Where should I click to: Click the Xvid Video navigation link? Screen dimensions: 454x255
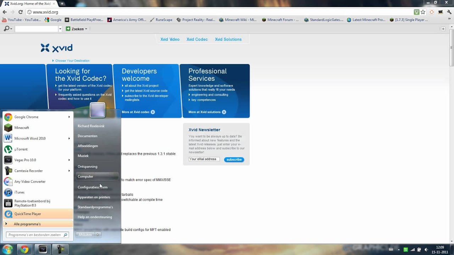pyautogui.click(x=170, y=39)
